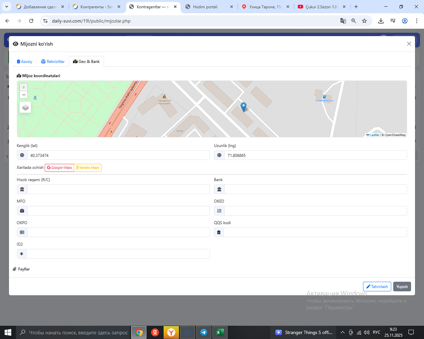Click the blue location marker on map
Viewport: 424px width, 339px height.
click(243, 107)
